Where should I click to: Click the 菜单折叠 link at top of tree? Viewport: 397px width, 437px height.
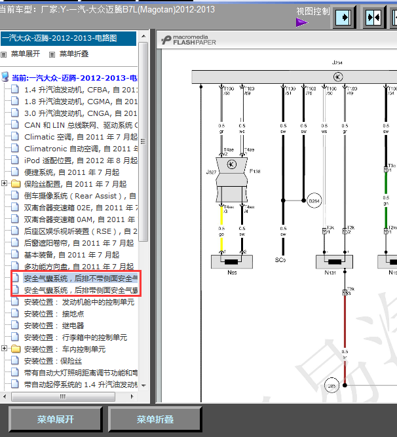[x=74, y=54]
